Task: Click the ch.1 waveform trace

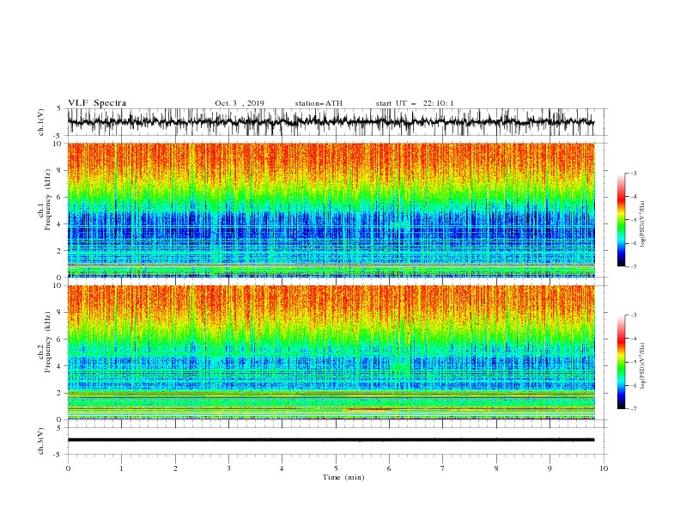Action: point(331,122)
